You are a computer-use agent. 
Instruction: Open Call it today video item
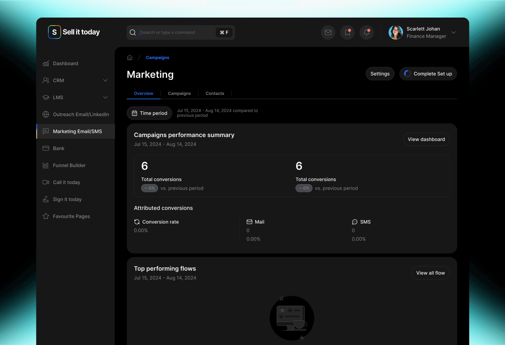[66, 182]
